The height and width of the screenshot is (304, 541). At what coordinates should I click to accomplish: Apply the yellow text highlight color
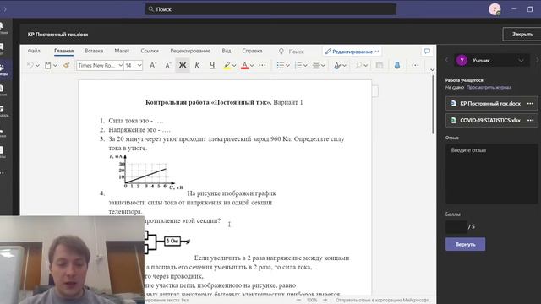tap(227, 65)
